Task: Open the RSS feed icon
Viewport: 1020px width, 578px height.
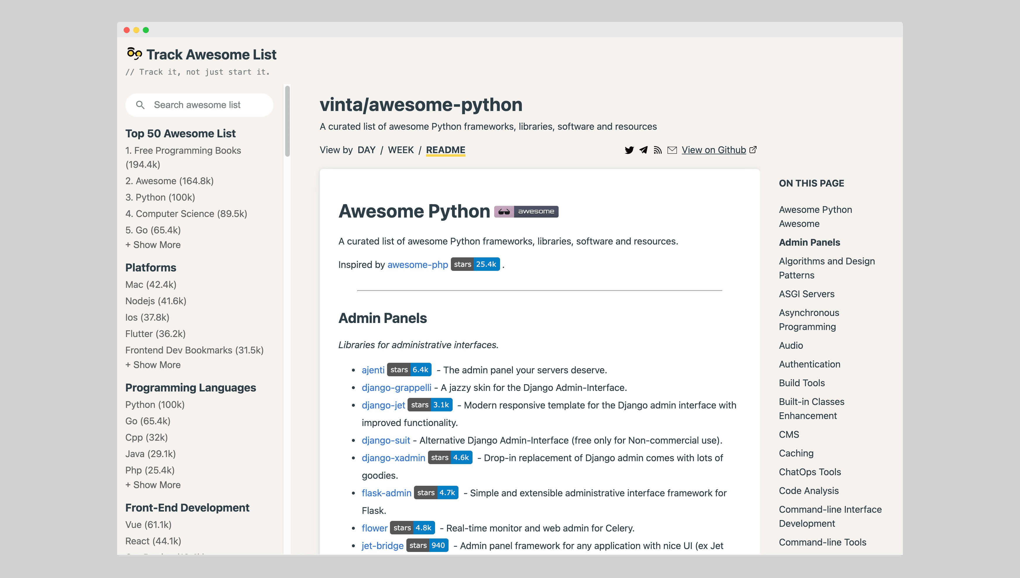Action: click(x=658, y=150)
